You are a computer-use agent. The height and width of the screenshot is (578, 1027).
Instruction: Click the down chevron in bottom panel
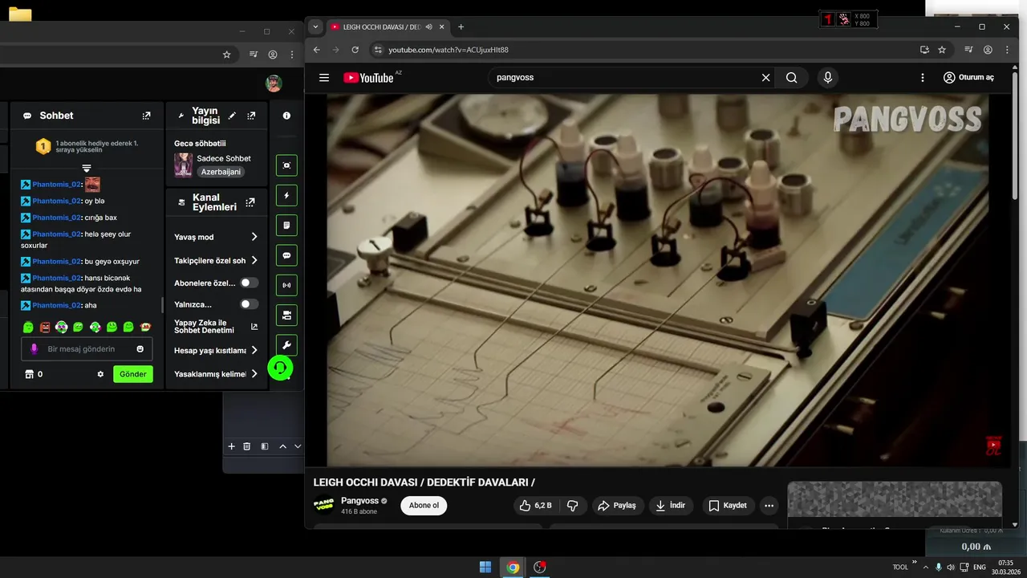(x=298, y=446)
